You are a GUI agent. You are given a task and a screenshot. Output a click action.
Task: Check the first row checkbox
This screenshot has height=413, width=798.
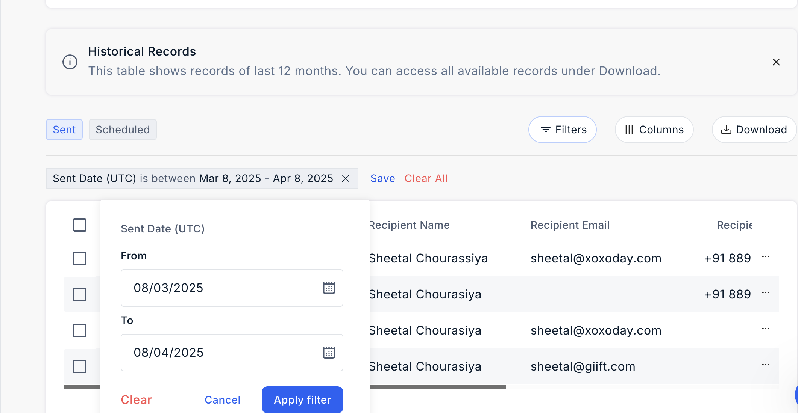click(x=80, y=258)
